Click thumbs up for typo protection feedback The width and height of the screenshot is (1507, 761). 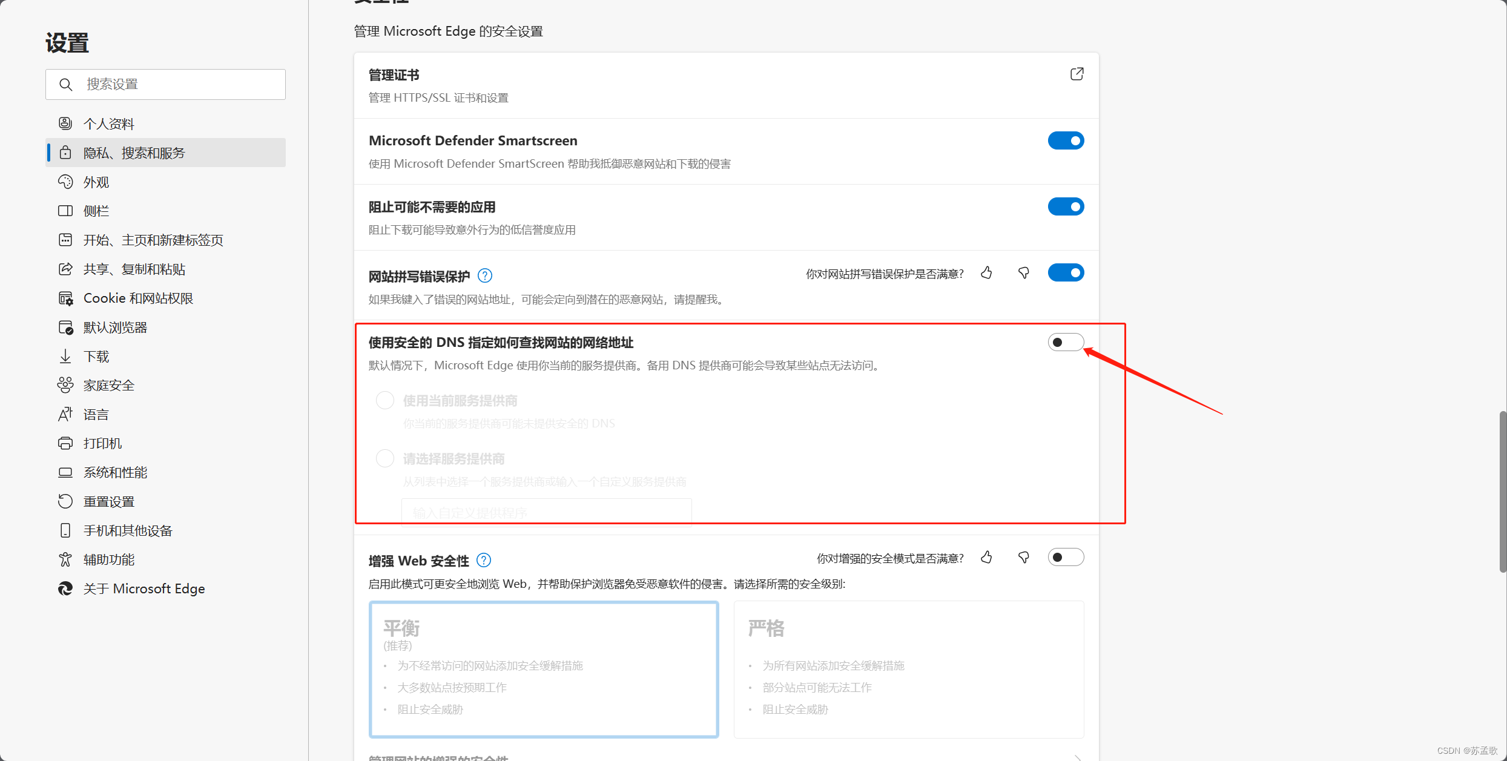click(986, 273)
